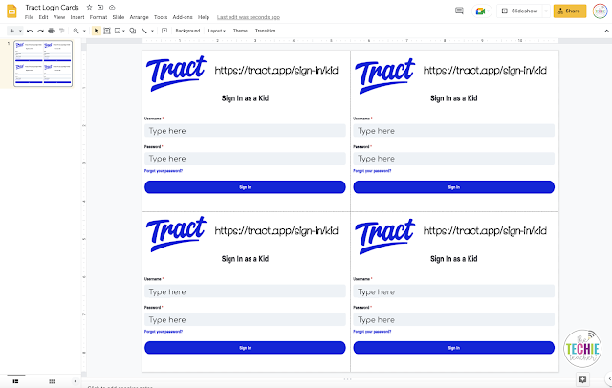Viewport: 612px width, 388px height.
Task: Expand the side panel arrow
Action: point(610,378)
